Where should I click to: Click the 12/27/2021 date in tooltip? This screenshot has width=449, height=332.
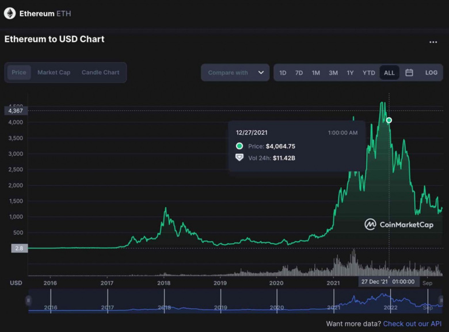click(252, 133)
